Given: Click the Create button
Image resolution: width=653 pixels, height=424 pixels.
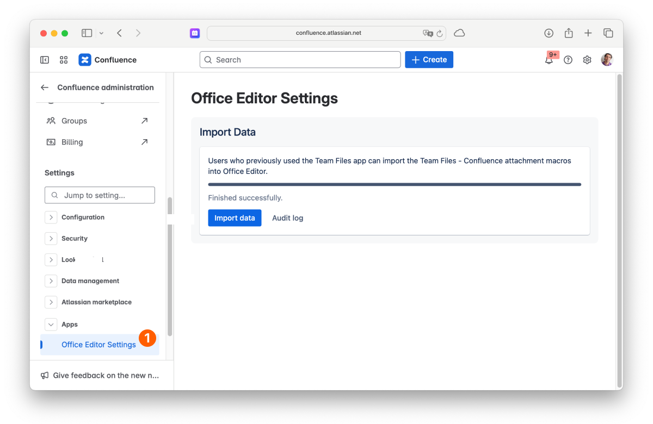Looking at the screenshot, I should (429, 60).
